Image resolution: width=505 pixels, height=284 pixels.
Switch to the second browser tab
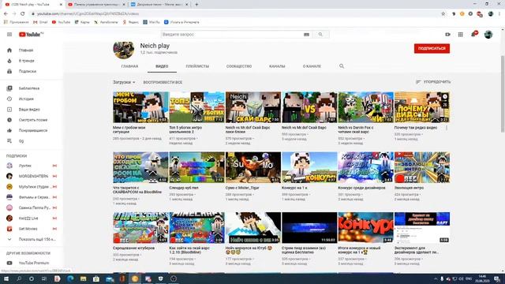point(96,5)
